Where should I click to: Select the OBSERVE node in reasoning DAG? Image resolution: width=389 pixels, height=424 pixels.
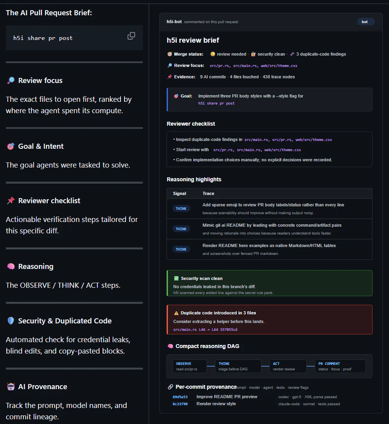(190, 366)
